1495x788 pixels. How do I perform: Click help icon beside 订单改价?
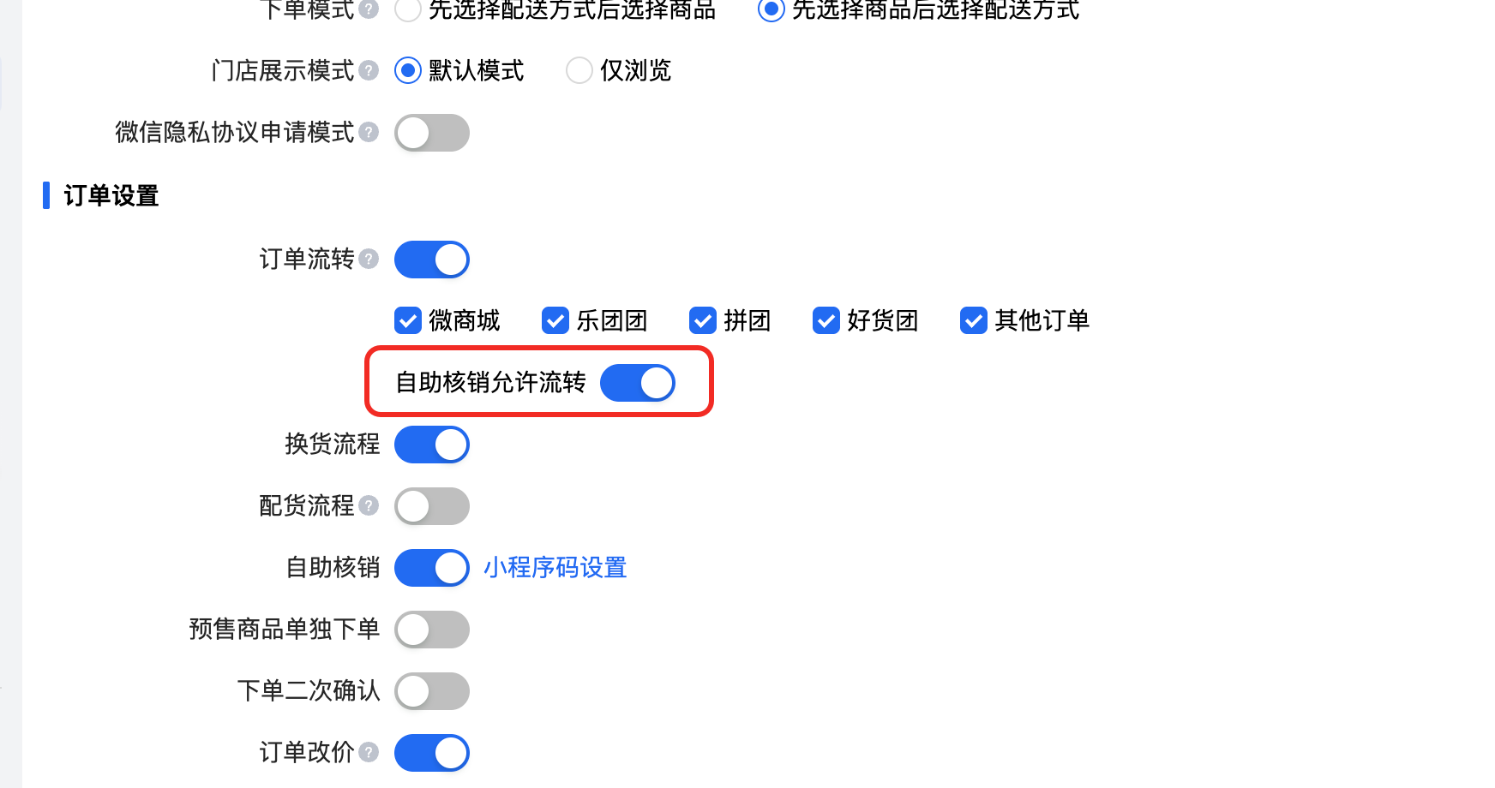point(369,752)
